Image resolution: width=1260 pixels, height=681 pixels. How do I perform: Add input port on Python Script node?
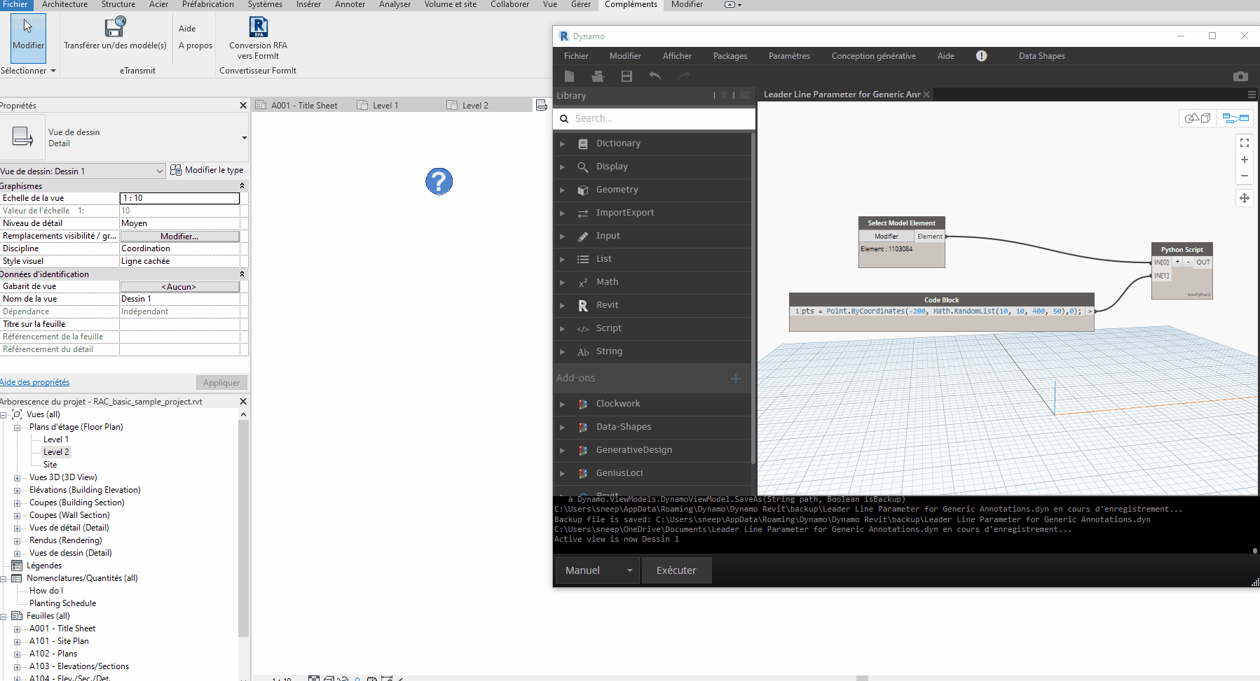click(x=1177, y=262)
